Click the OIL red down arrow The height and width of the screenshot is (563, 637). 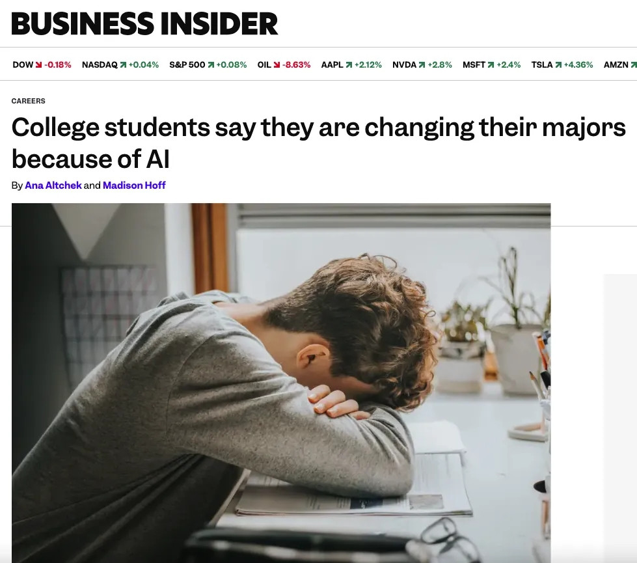click(277, 65)
